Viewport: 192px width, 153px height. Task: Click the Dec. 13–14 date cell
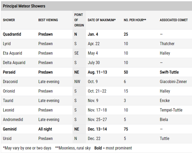tap(97, 129)
